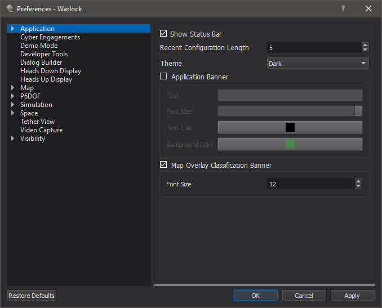Viewport: 382px width, 308px height.
Task: Select Demo Mode preferences page
Action: point(39,46)
